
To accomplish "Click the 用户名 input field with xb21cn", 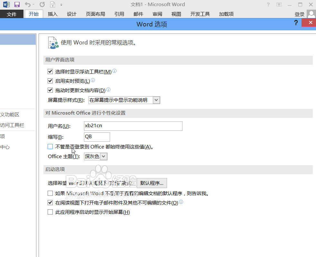I will [x=133, y=126].
